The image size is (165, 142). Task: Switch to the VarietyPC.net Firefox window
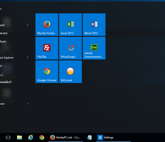(x=66, y=137)
